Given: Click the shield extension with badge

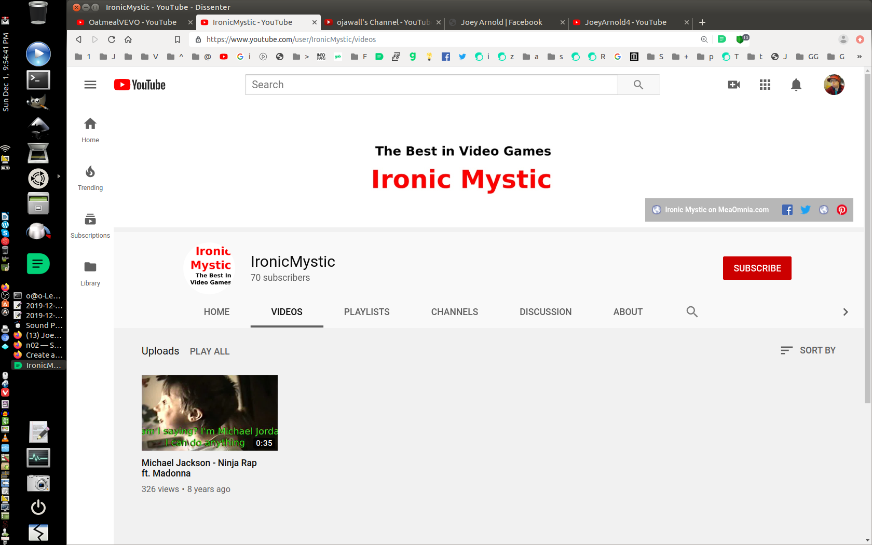Looking at the screenshot, I should 742,39.
